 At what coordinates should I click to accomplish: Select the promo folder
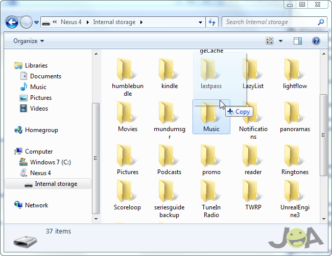click(x=211, y=159)
